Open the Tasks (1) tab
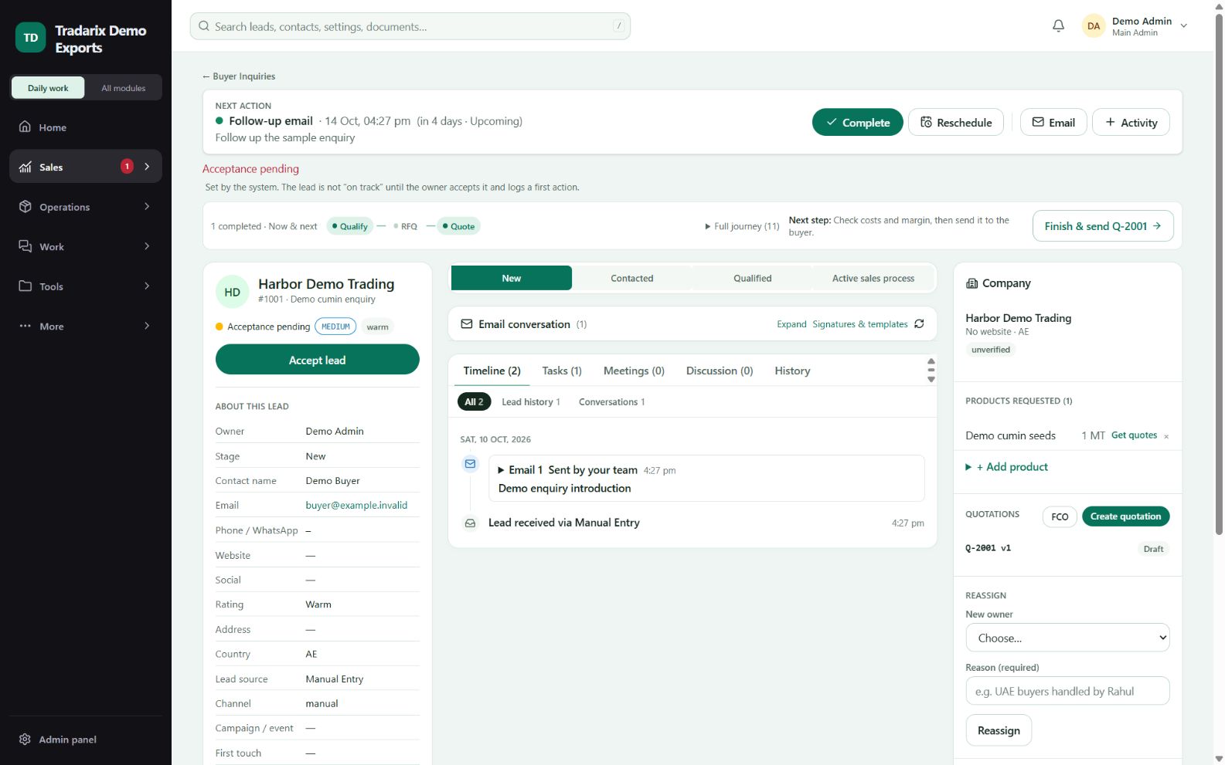 [562, 371]
